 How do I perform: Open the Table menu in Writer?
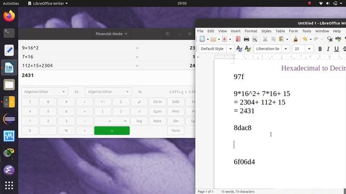coord(280,31)
